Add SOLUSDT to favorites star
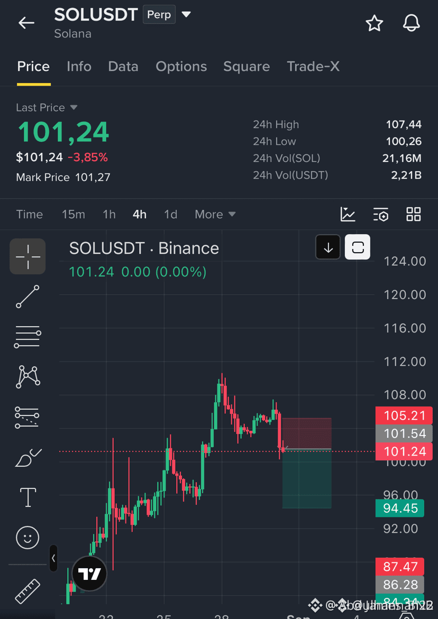 point(375,23)
